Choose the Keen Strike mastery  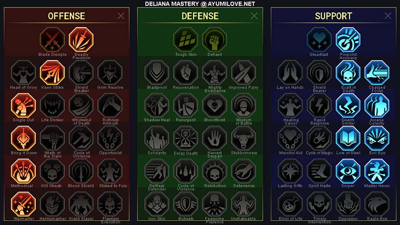(52, 72)
